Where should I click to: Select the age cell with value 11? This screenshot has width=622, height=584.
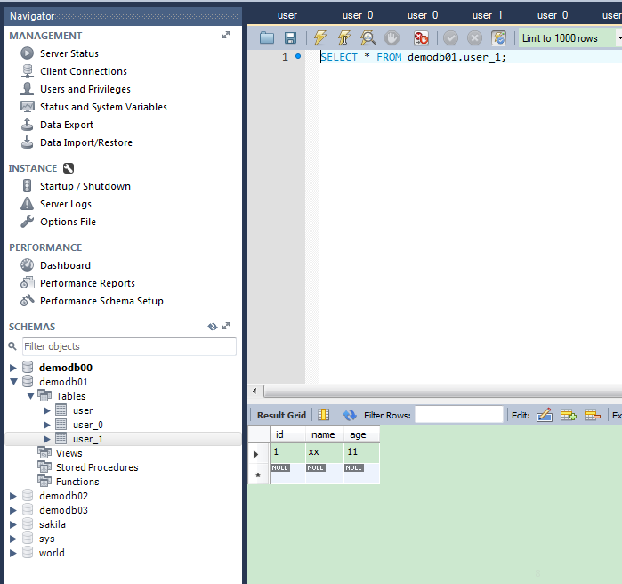pos(361,452)
